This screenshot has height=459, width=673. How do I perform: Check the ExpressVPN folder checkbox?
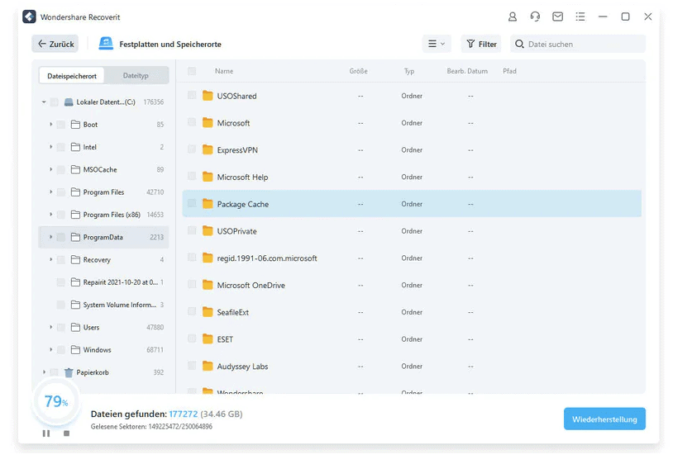tap(192, 150)
